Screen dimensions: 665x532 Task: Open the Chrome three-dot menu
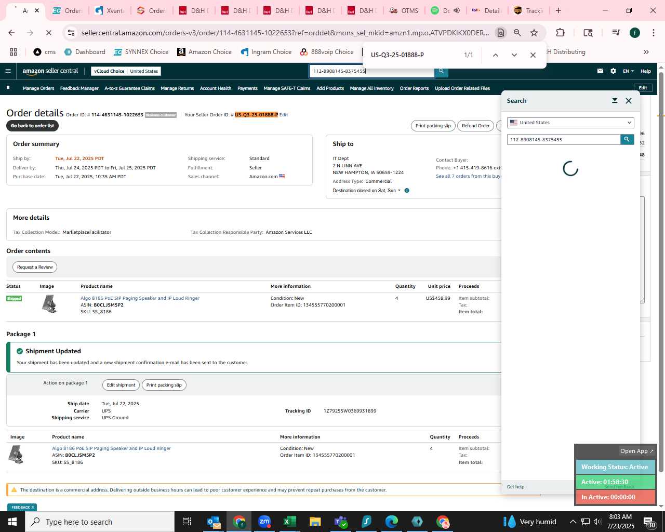coord(653,33)
